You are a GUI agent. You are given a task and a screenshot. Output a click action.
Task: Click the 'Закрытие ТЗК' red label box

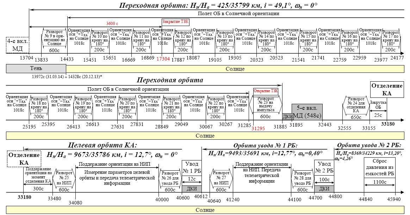(175, 22)
